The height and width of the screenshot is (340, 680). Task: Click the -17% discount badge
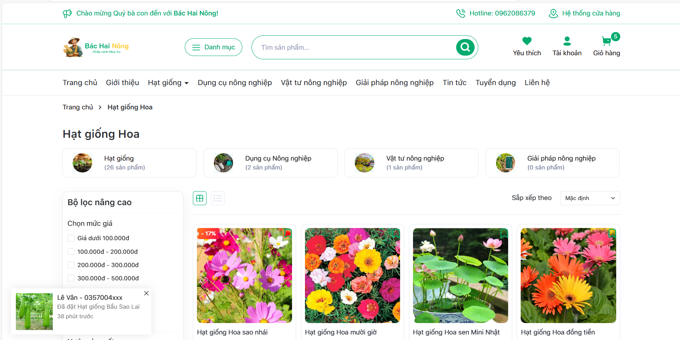(208, 234)
